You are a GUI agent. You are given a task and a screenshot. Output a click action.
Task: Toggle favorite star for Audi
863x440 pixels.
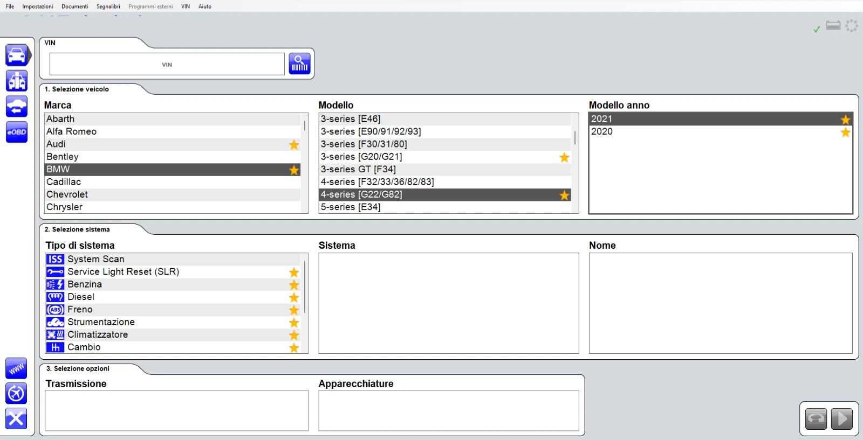294,144
